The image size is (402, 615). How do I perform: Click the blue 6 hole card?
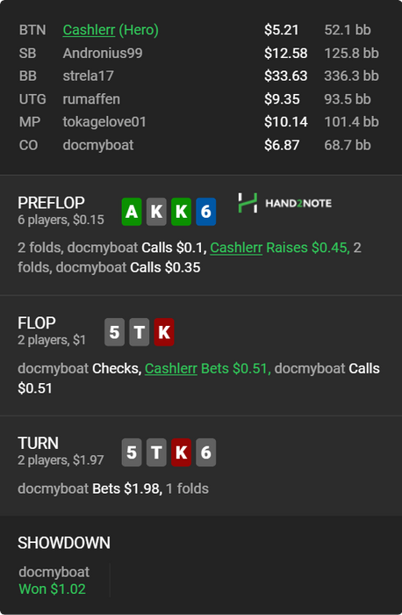tap(205, 212)
